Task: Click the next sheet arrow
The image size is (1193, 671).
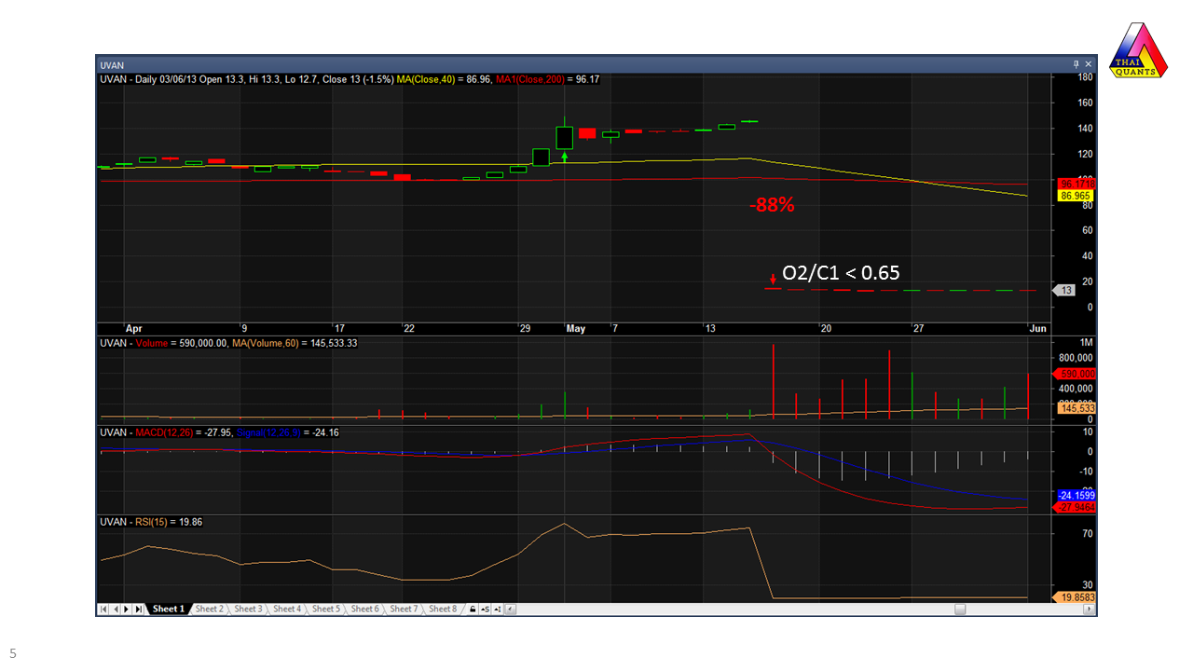Action: (126, 609)
